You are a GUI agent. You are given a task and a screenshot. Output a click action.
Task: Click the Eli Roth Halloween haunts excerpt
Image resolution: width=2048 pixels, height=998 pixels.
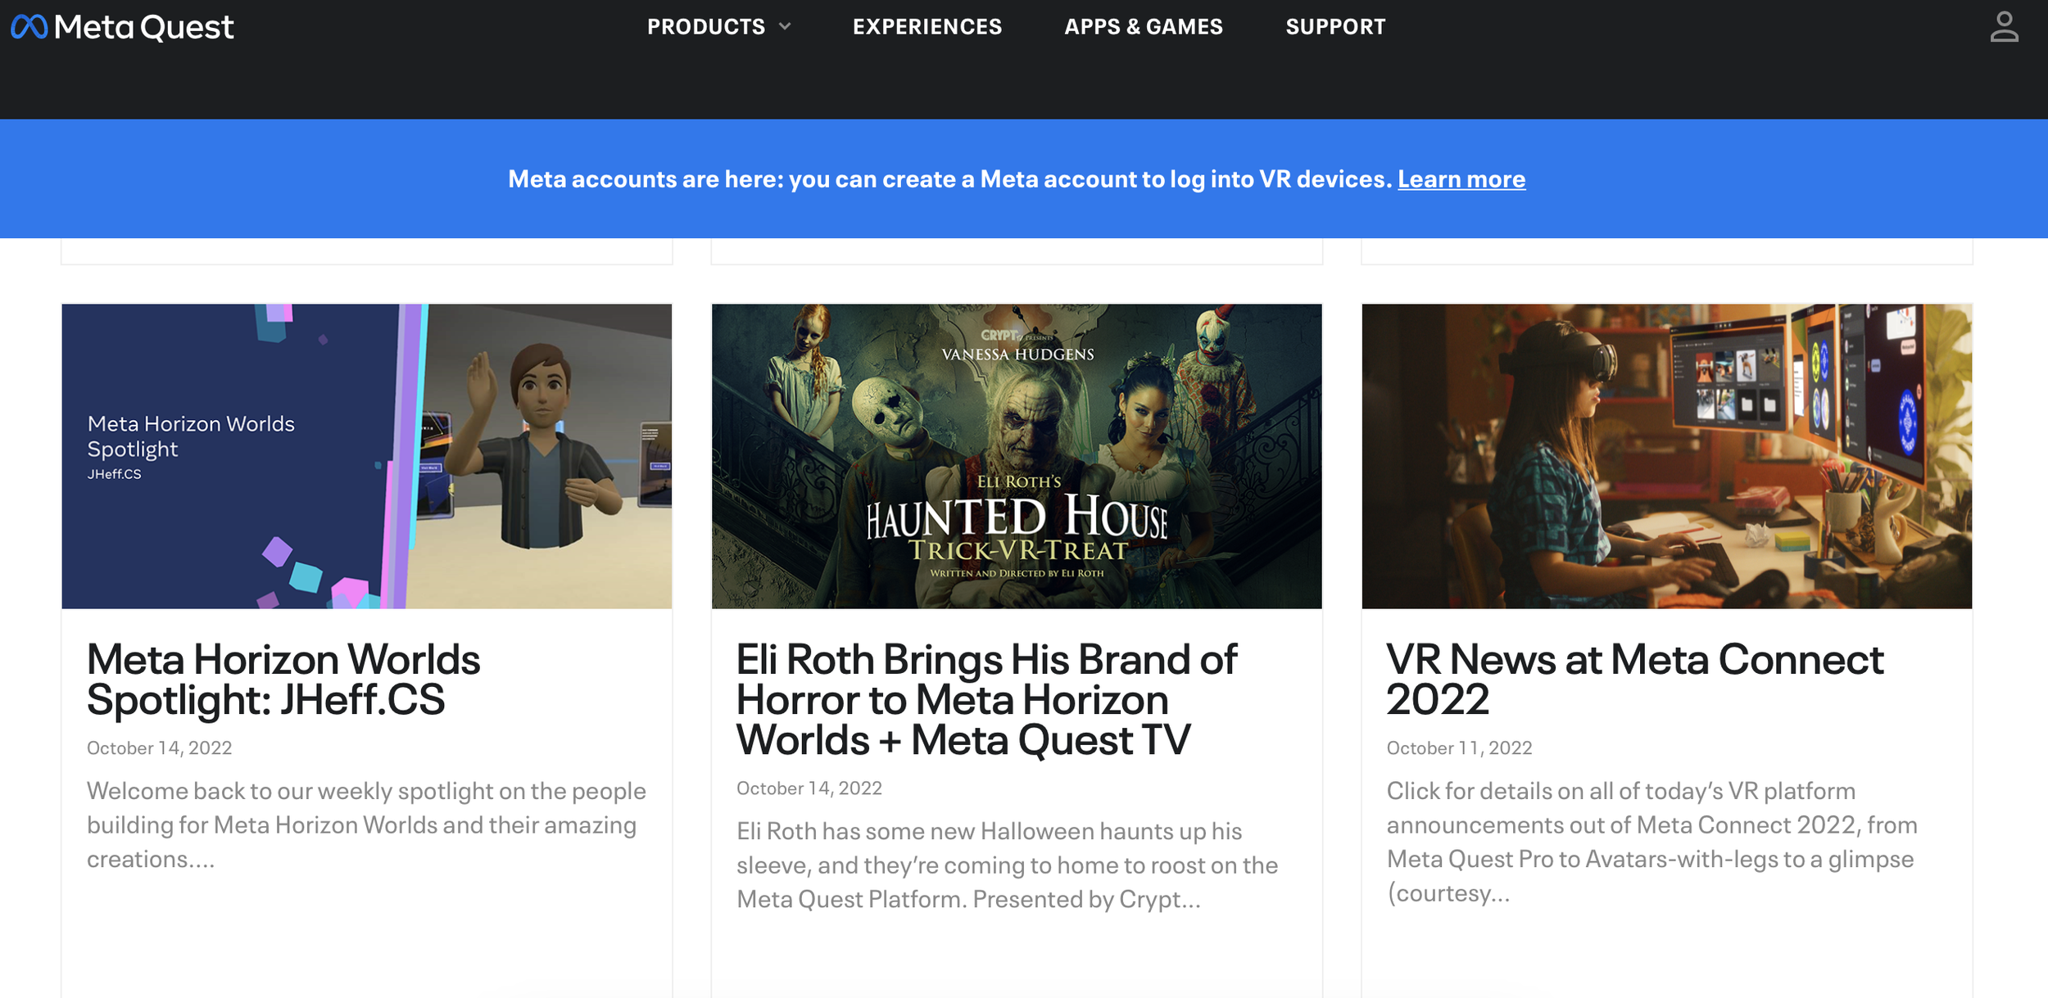1006,865
